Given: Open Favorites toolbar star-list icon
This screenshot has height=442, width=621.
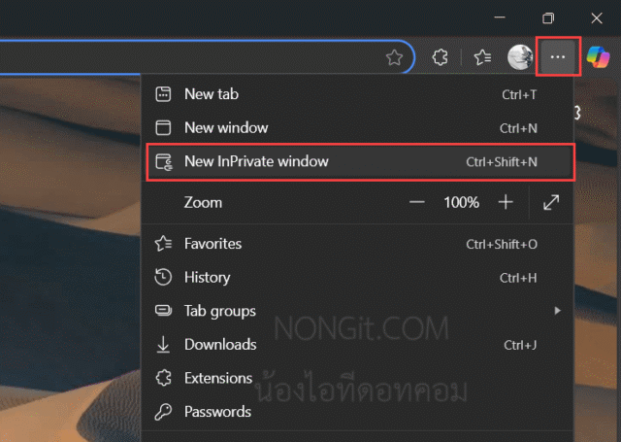Looking at the screenshot, I should (x=482, y=57).
